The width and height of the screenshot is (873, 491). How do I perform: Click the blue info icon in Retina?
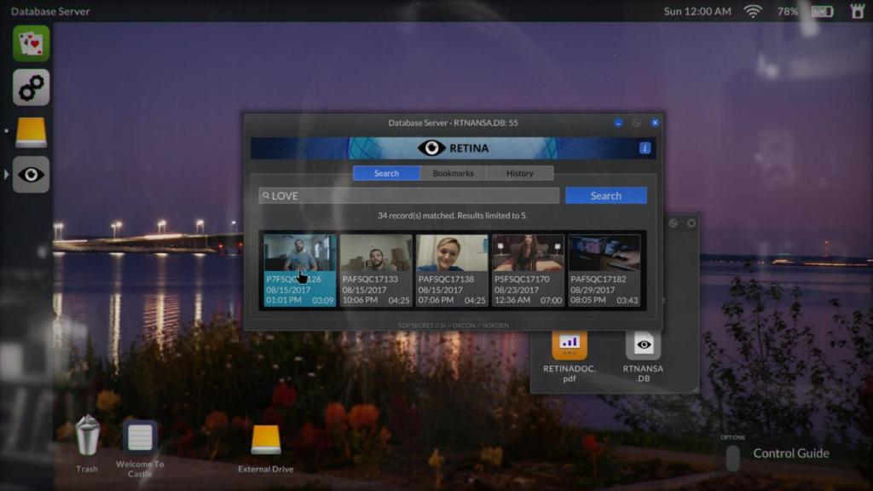pos(645,148)
